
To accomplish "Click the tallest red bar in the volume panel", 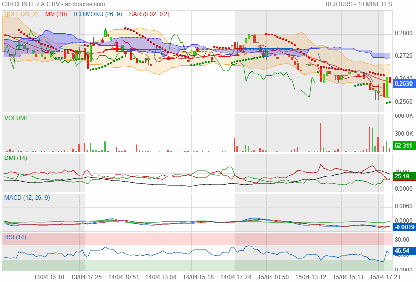I will [x=321, y=138].
